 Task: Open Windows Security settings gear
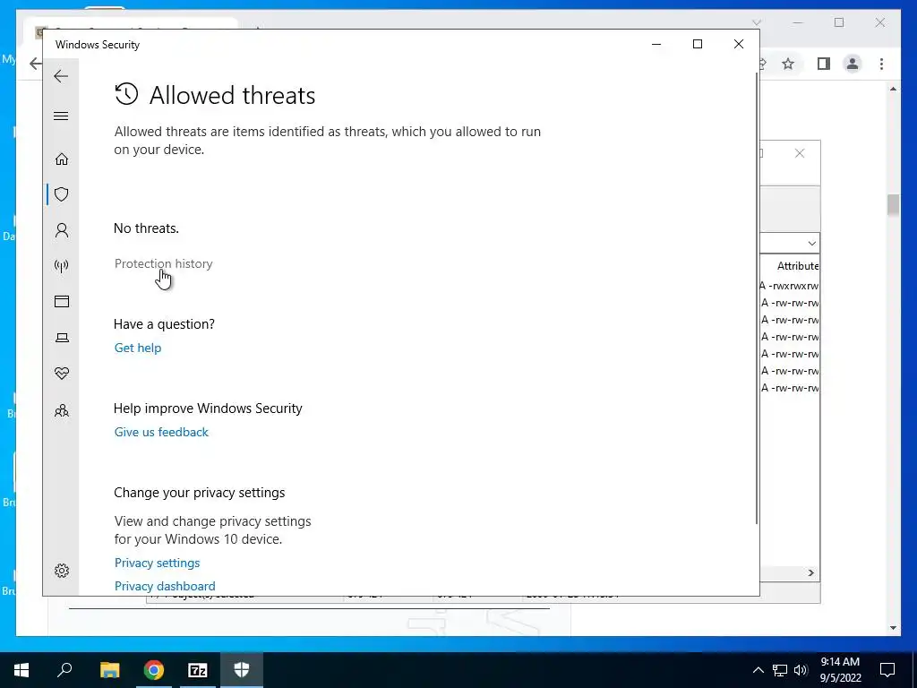[x=62, y=571]
